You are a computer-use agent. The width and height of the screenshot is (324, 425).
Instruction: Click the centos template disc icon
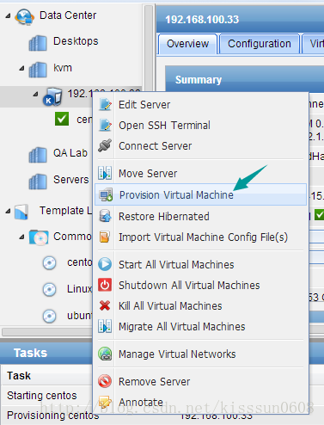click(49, 262)
